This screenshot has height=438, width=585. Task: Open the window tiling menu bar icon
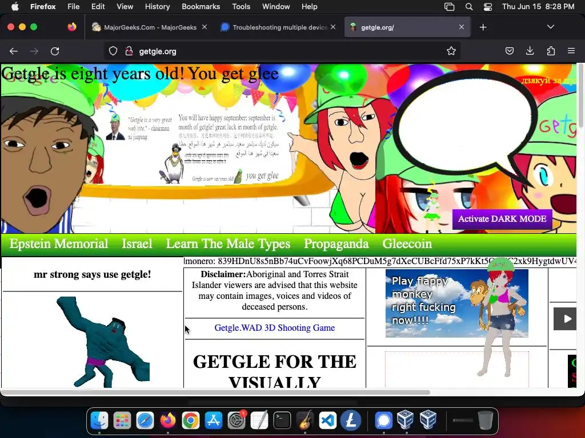pyautogui.click(x=449, y=7)
